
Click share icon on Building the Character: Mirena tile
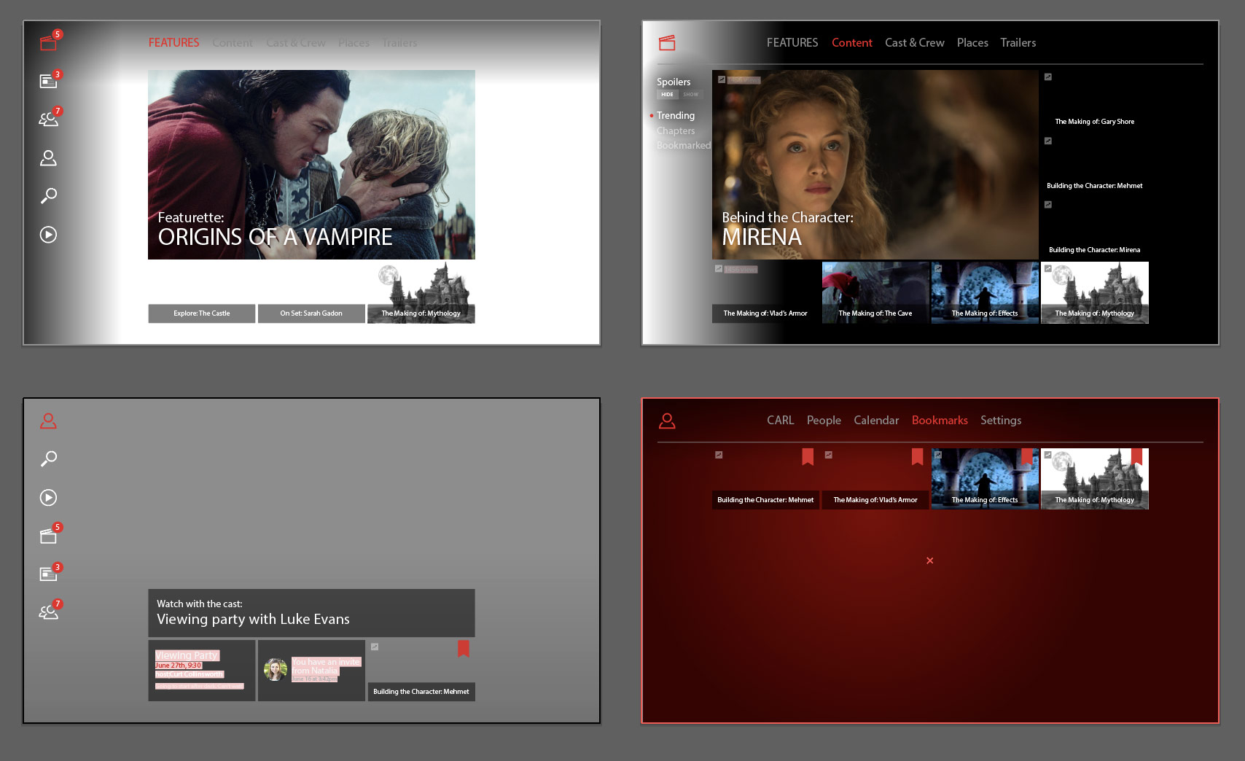coord(1048,205)
